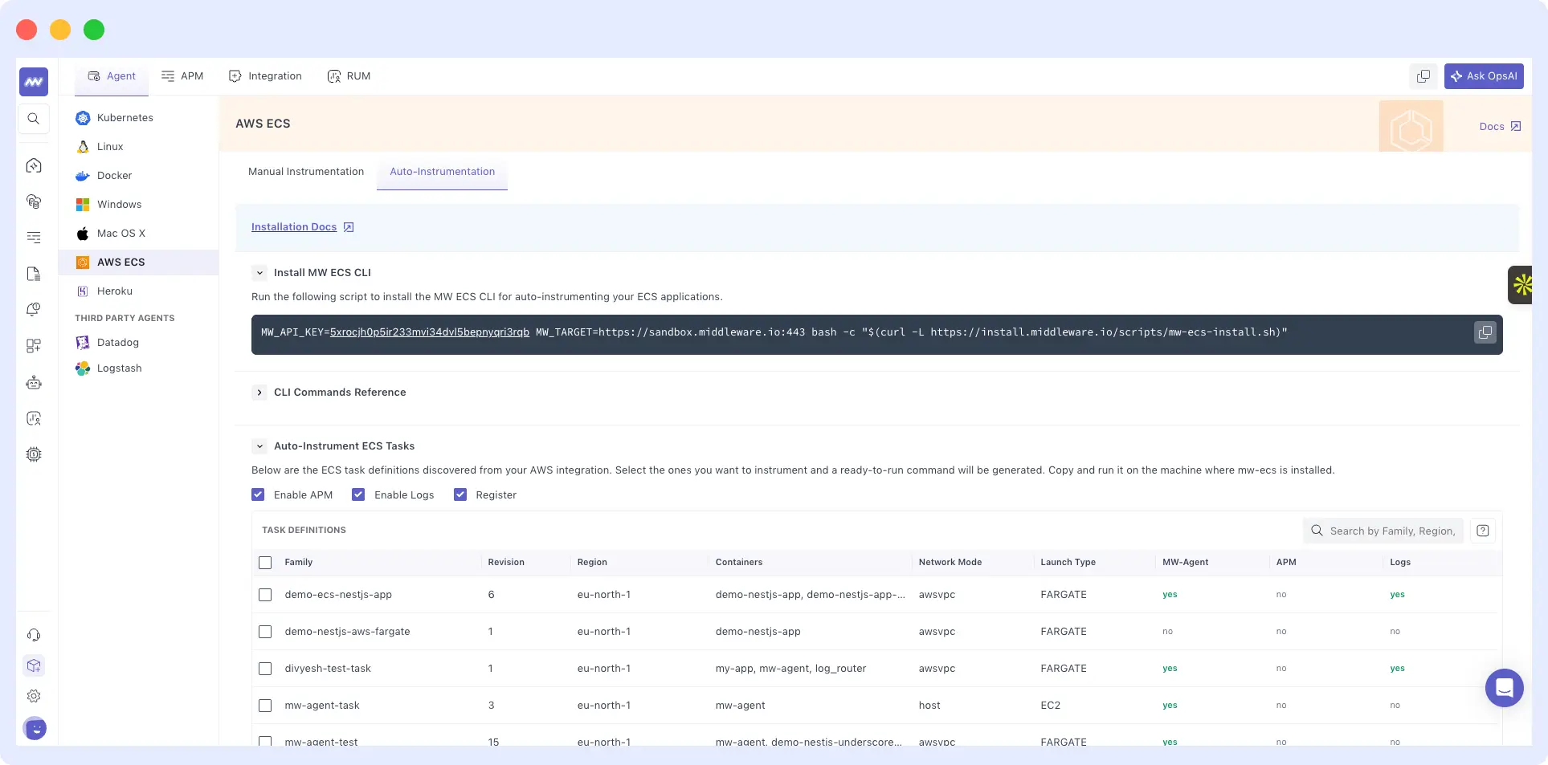The height and width of the screenshot is (765, 1548).
Task: Click the yellow asterisk side widget
Action: [1521, 285]
